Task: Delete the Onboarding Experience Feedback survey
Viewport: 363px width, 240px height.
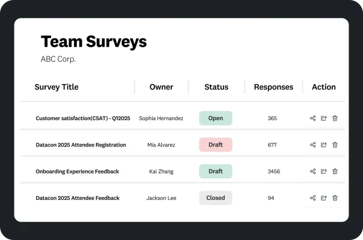Action: tap(335, 172)
